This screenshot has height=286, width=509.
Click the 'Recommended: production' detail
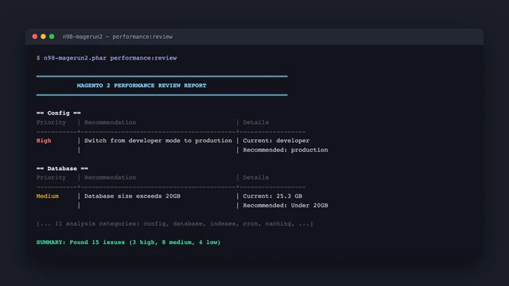coord(286,150)
